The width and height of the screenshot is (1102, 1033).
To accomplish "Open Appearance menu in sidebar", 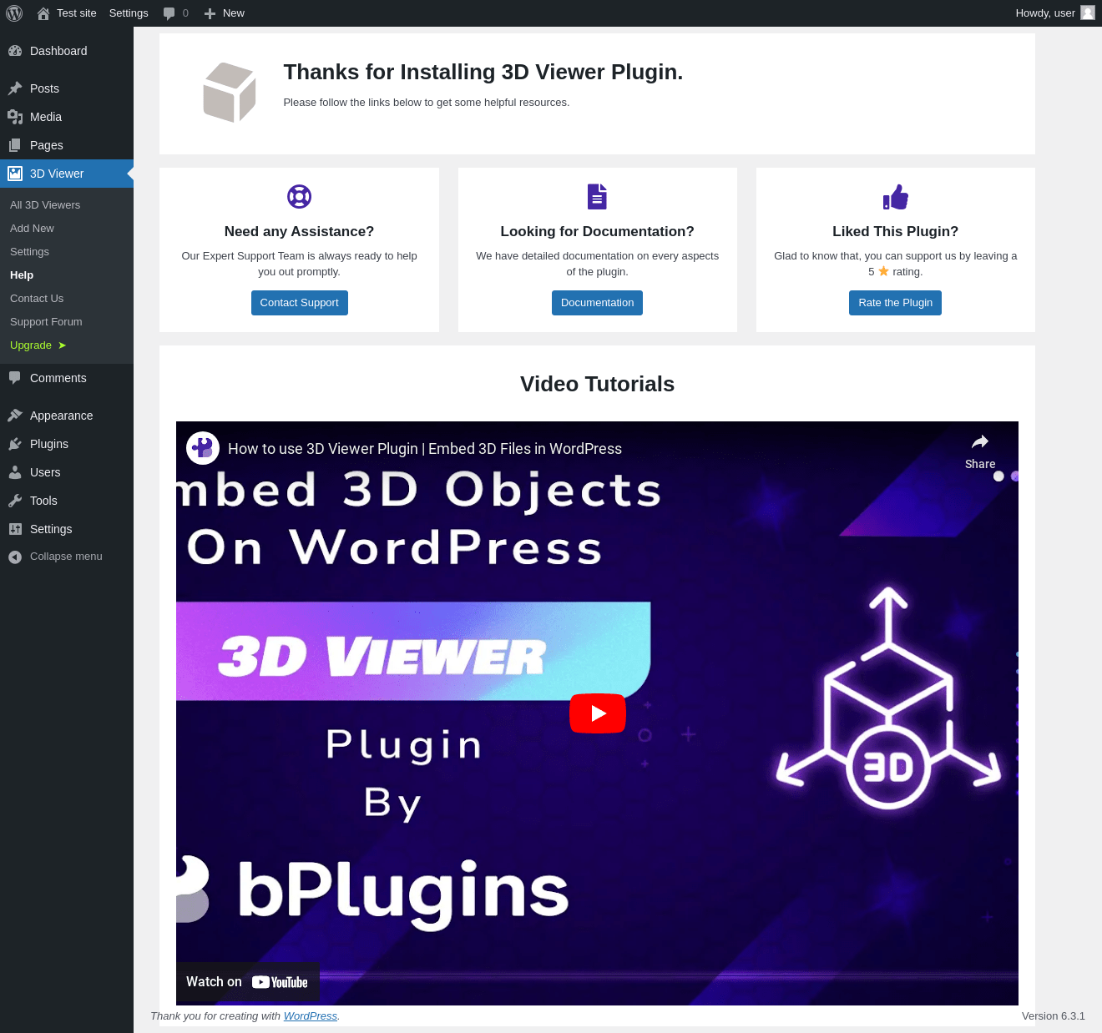I will click(x=67, y=416).
